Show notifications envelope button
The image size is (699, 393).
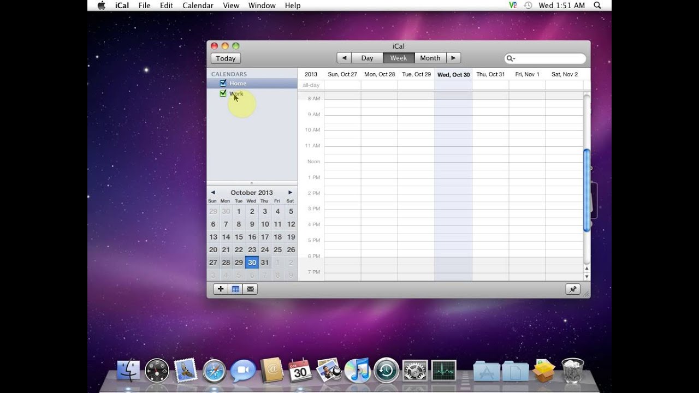[x=250, y=289]
